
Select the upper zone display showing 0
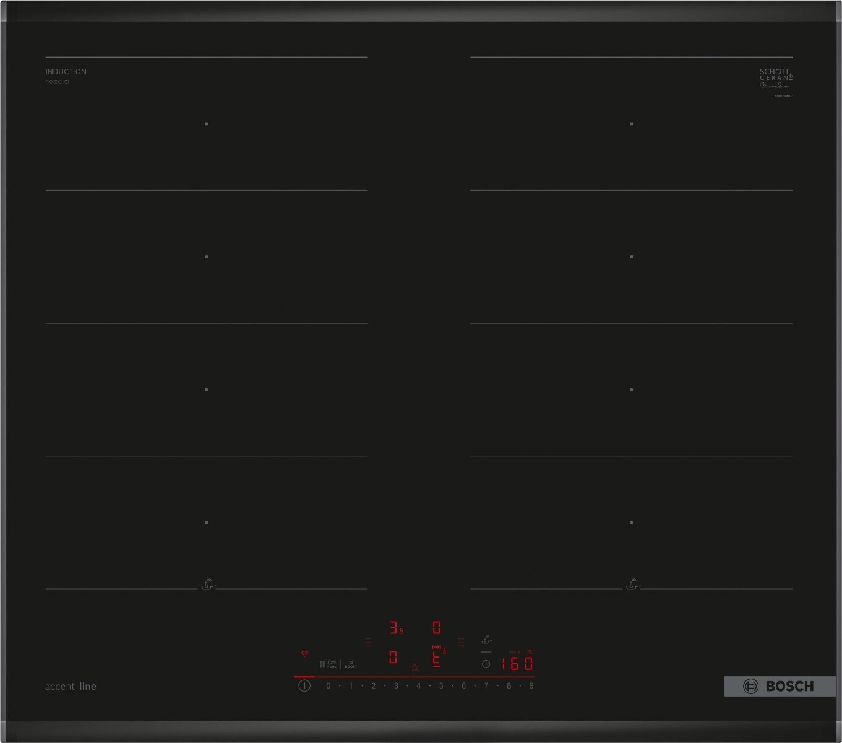(x=436, y=628)
